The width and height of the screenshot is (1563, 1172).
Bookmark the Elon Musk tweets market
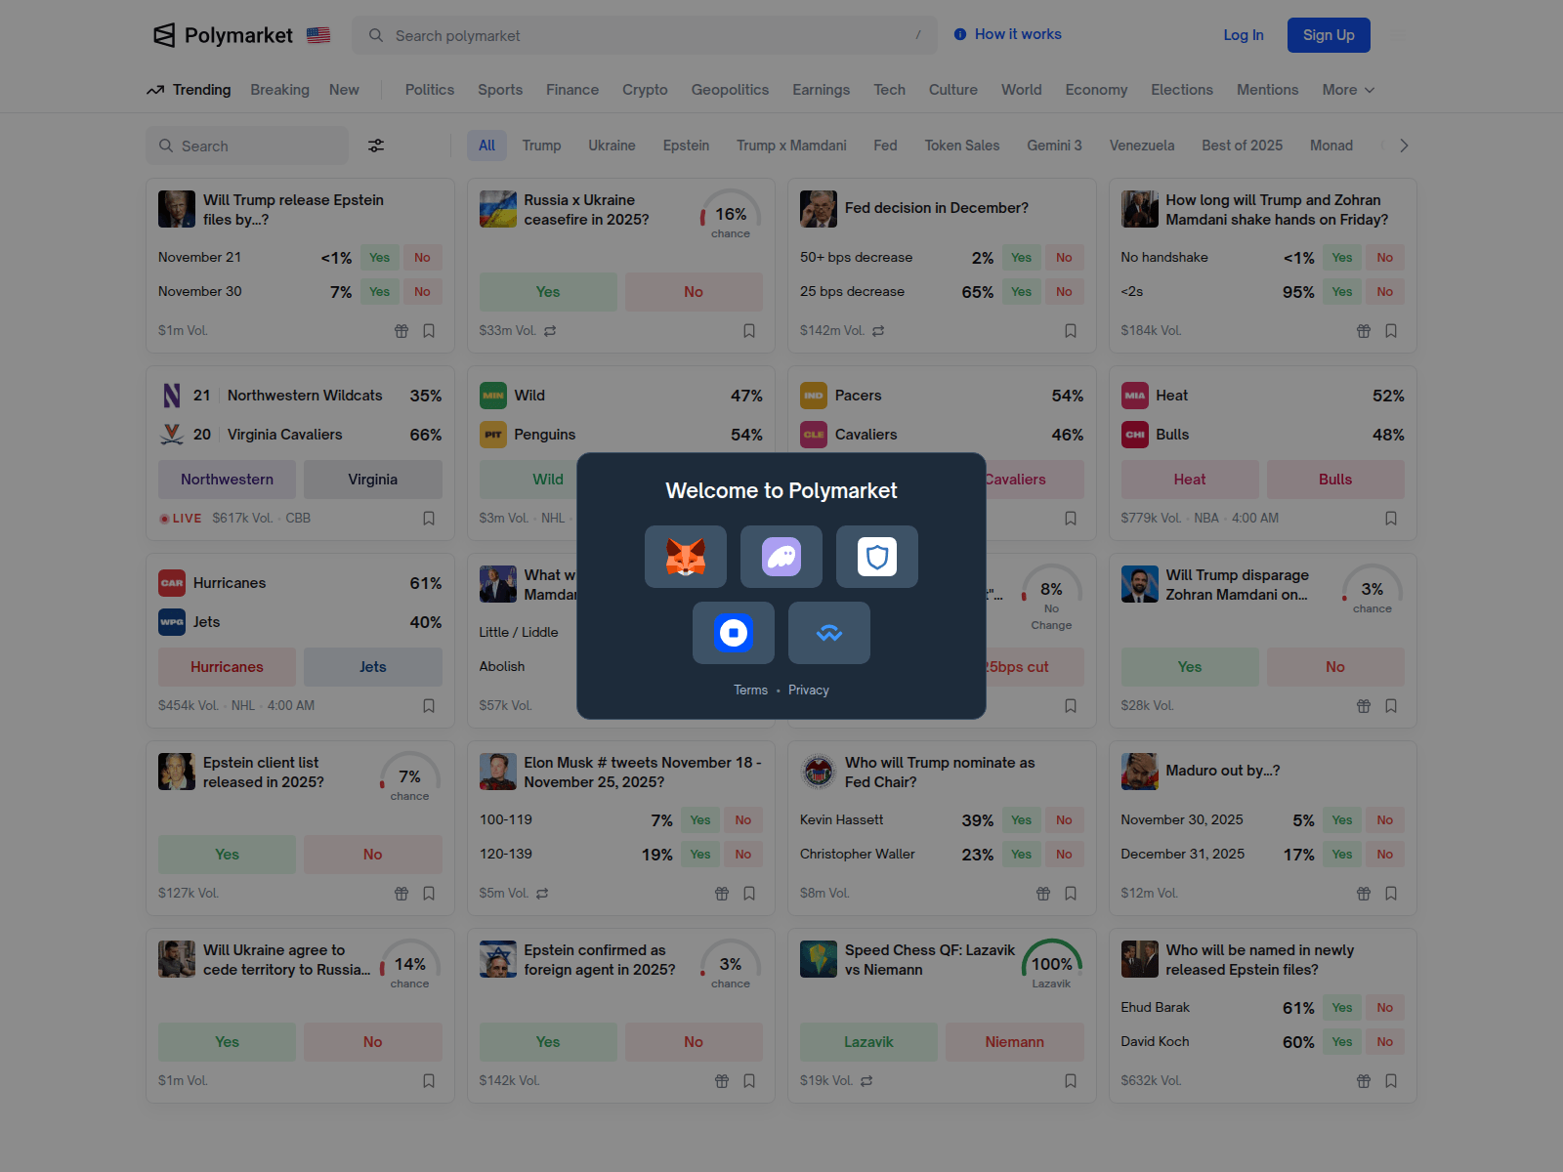click(x=749, y=894)
